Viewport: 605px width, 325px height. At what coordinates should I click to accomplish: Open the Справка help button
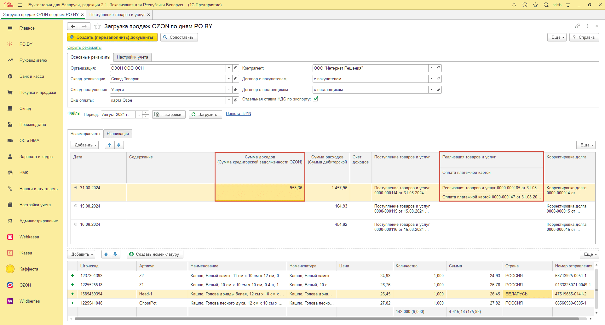[584, 37]
